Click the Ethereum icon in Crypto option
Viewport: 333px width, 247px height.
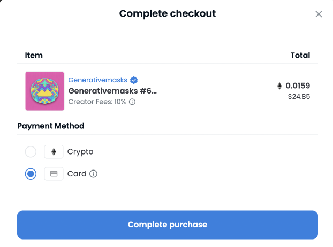tap(54, 152)
